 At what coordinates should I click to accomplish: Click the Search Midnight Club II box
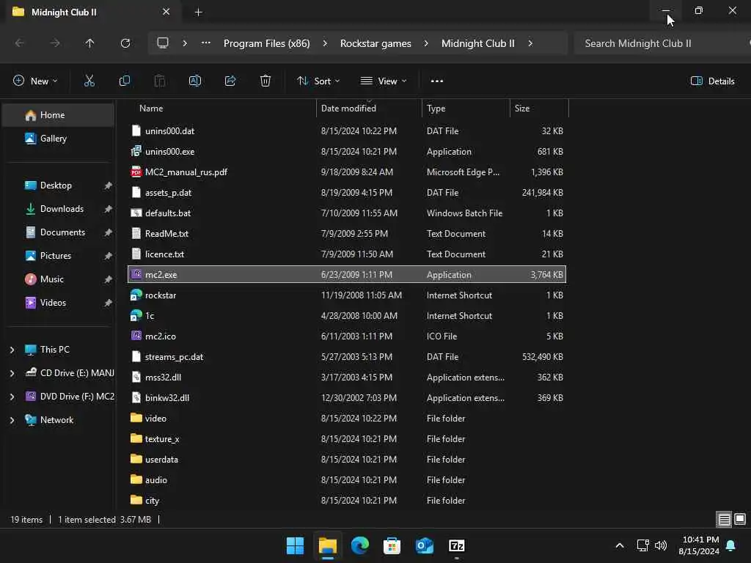(x=661, y=43)
